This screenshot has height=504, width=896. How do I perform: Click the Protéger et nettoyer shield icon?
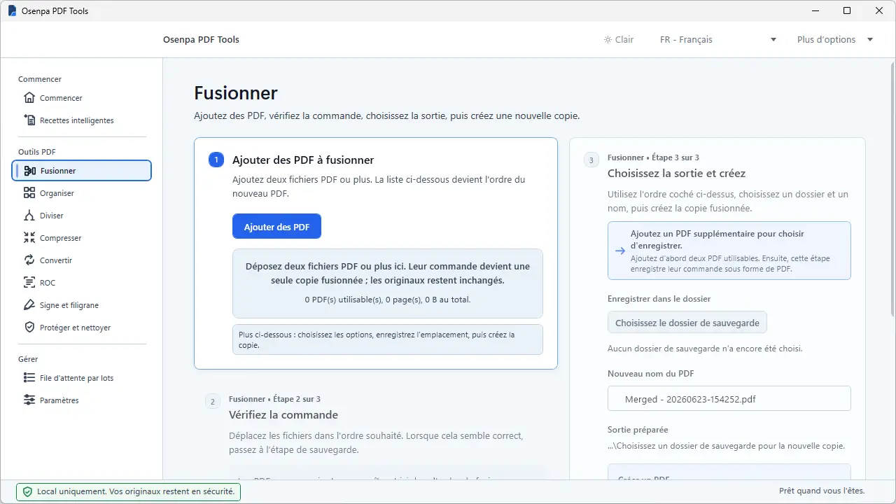point(29,328)
